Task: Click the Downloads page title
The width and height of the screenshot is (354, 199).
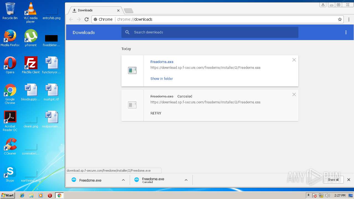Action: click(84, 33)
